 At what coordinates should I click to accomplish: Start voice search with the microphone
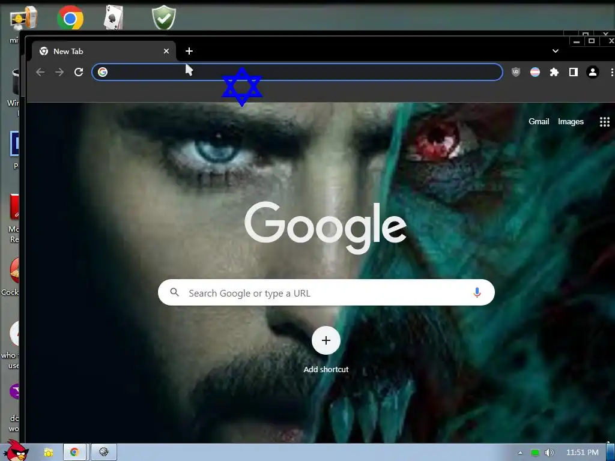[477, 292]
